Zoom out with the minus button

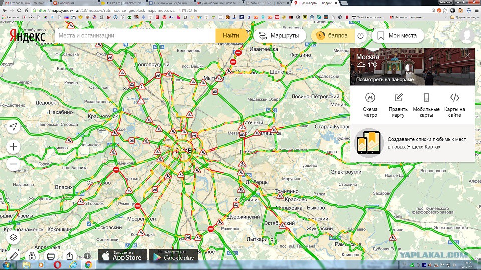(x=13, y=164)
